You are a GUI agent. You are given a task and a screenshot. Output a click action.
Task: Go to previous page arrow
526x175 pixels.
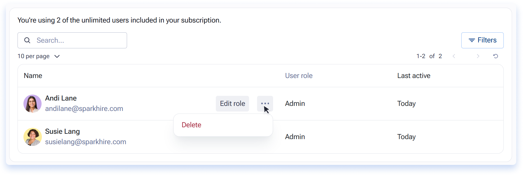(x=454, y=56)
